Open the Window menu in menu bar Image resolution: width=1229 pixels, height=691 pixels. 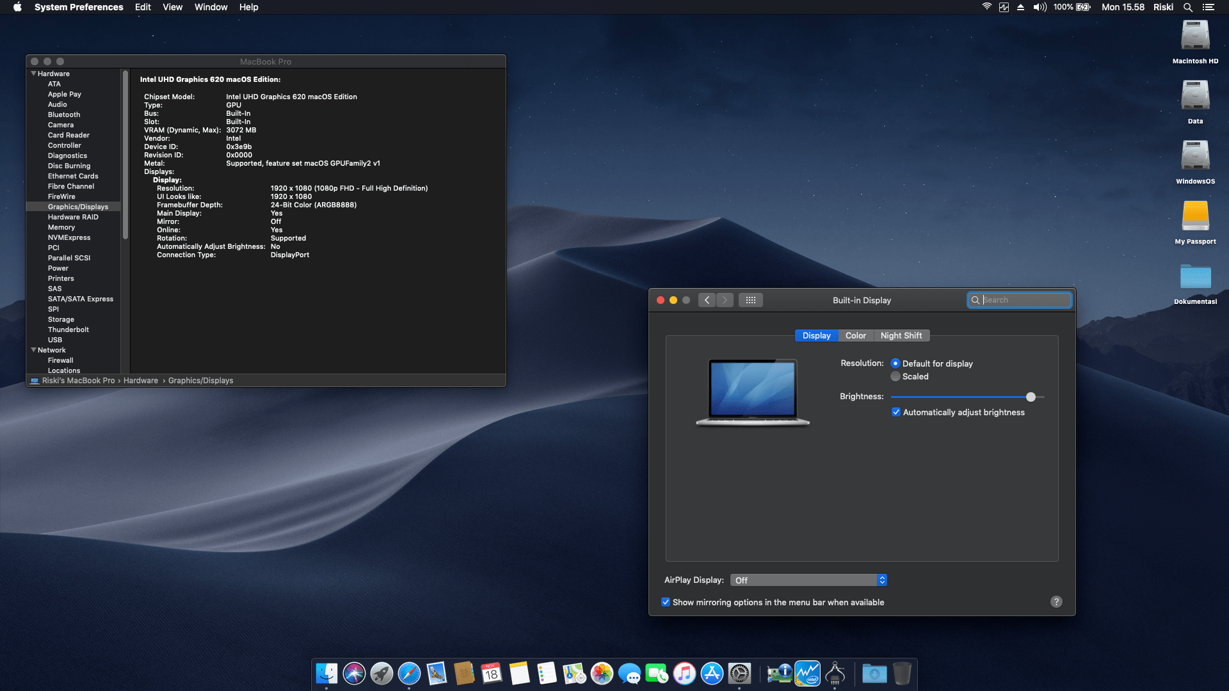tap(211, 7)
